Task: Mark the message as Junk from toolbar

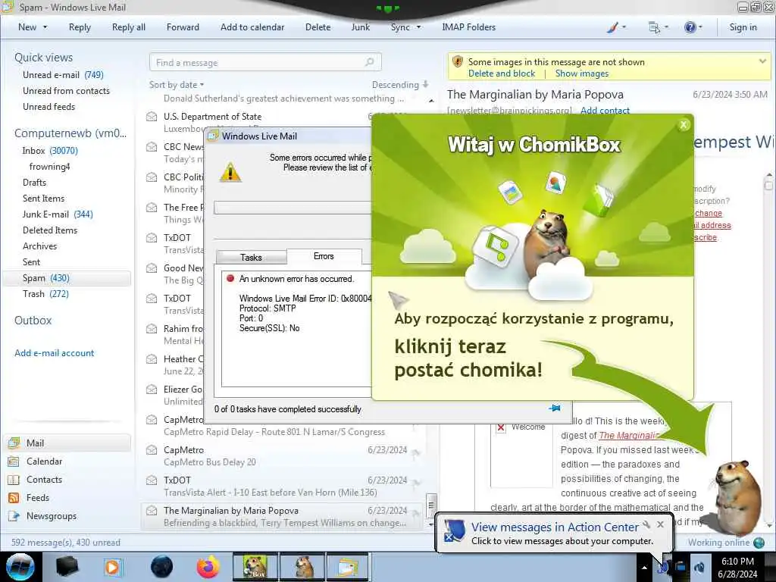Action: [360, 27]
